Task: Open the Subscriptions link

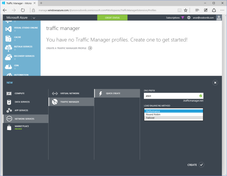Action: point(173,18)
